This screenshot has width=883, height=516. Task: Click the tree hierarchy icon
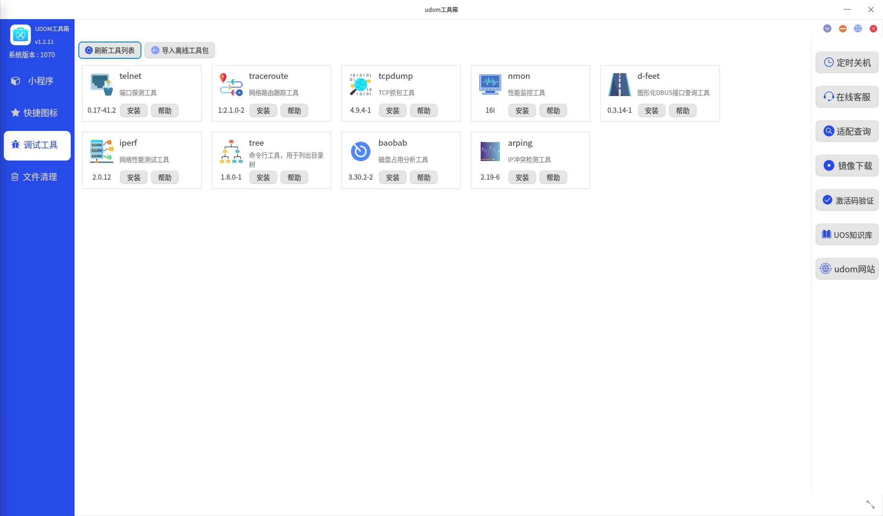pos(231,151)
